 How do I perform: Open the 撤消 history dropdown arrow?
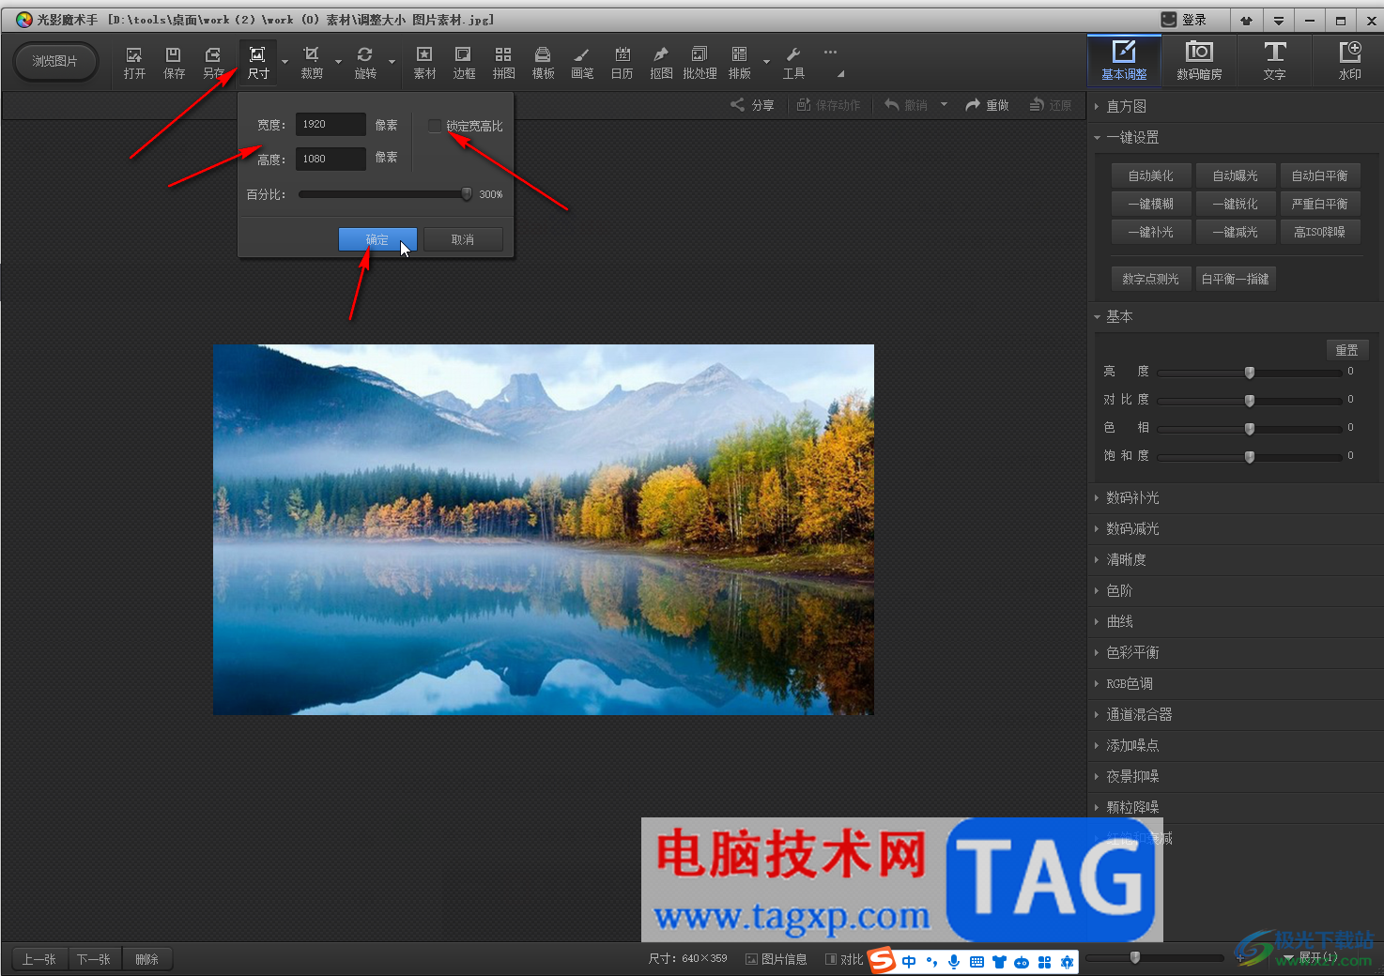944,105
